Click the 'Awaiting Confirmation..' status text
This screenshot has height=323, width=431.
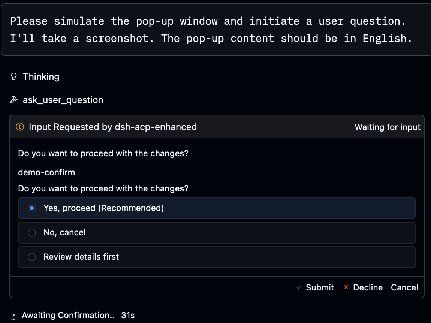68,315
